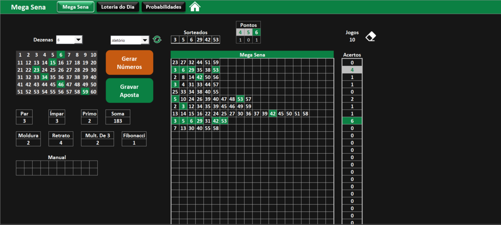Toggle number 46 in the number grid
The width and height of the screenshot is (501, 225).
click(61, 85)
